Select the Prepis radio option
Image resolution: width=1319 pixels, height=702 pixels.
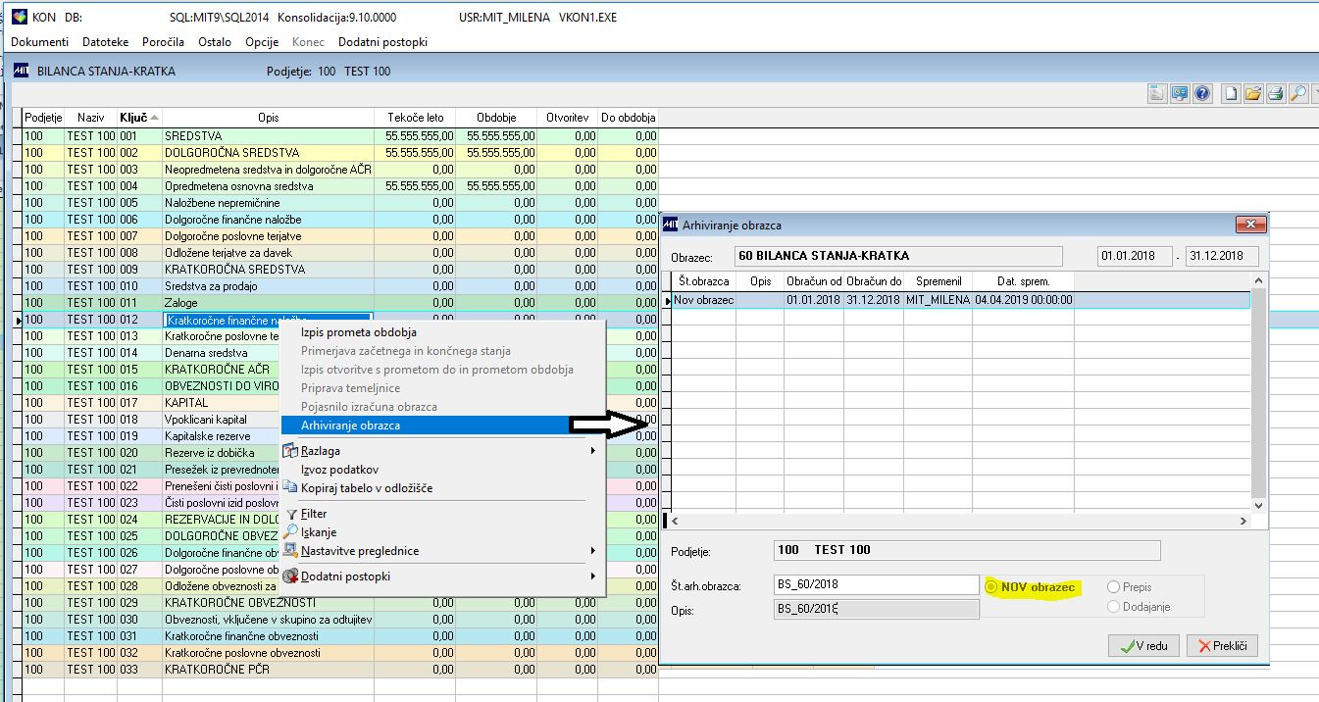pos(1113,587)
